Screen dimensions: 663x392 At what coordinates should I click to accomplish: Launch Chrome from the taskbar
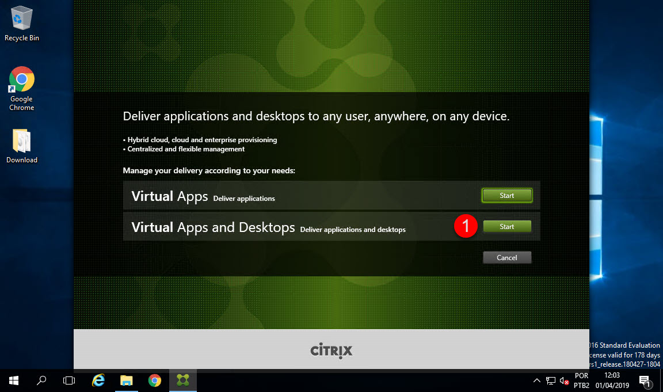[154, 380]
